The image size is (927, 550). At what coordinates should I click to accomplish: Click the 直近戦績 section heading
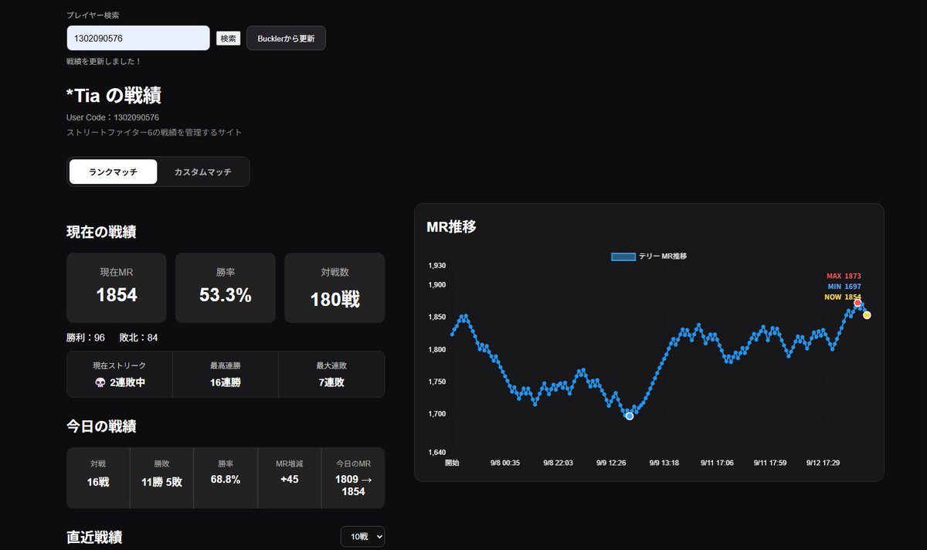[94, 538]
